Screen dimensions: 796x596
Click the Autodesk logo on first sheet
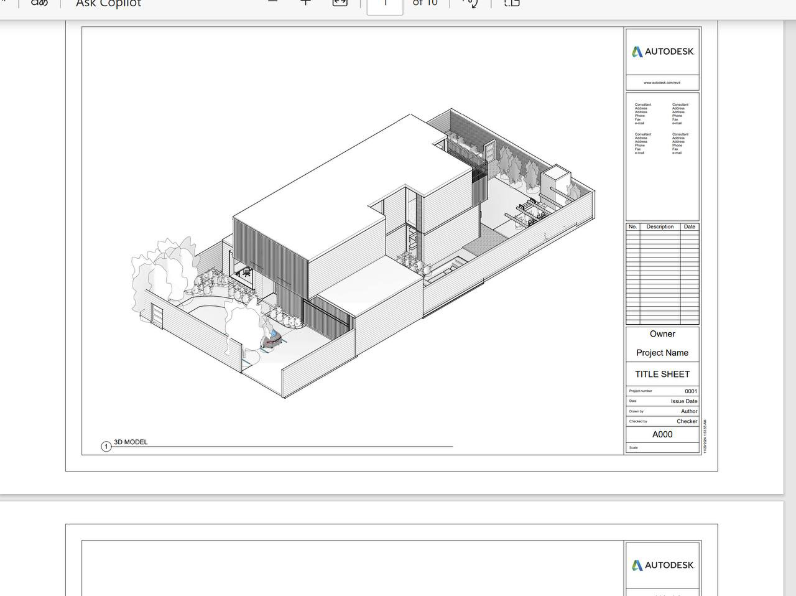pos(663,52)
